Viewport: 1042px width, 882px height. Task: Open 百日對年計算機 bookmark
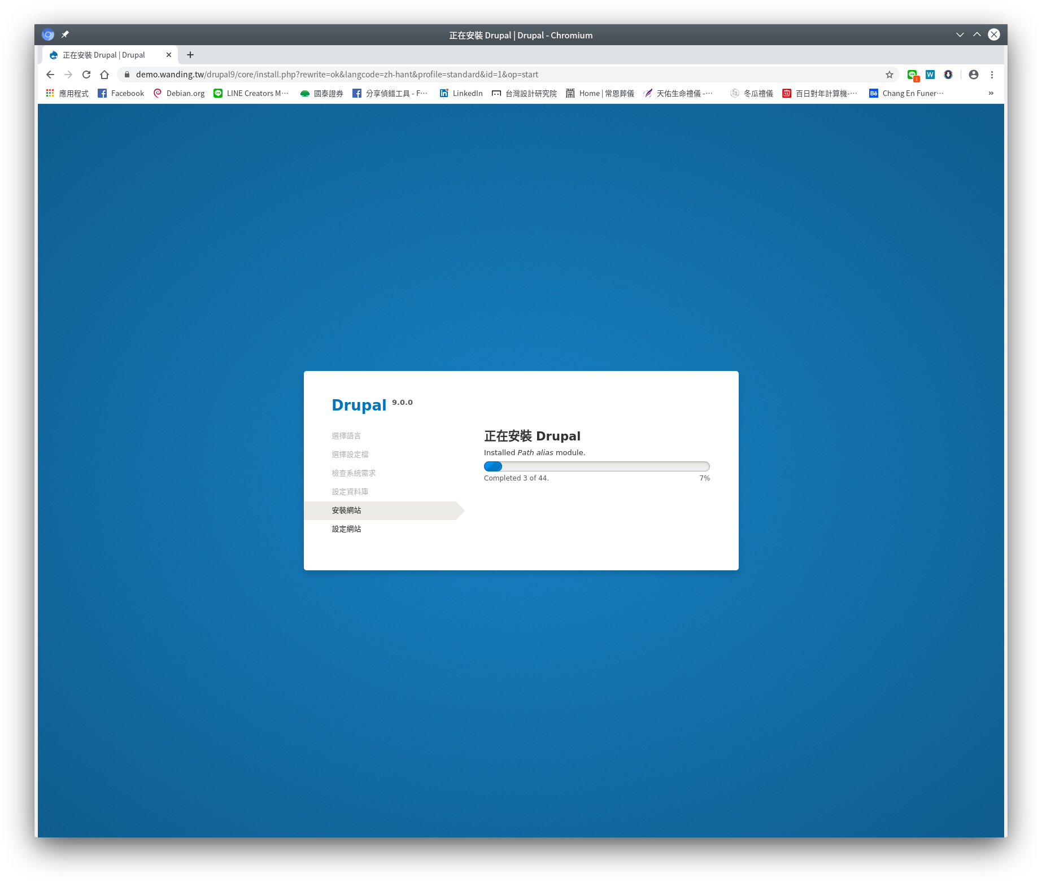(820, 93)
